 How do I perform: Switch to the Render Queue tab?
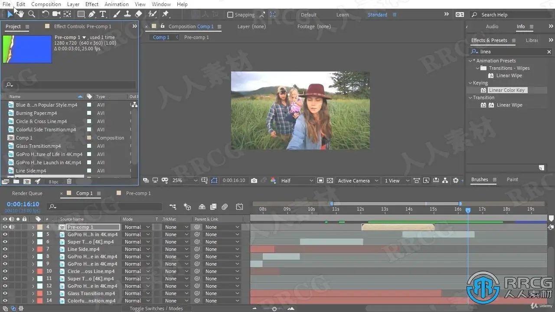pyautogui.click(x=27, y=193)
